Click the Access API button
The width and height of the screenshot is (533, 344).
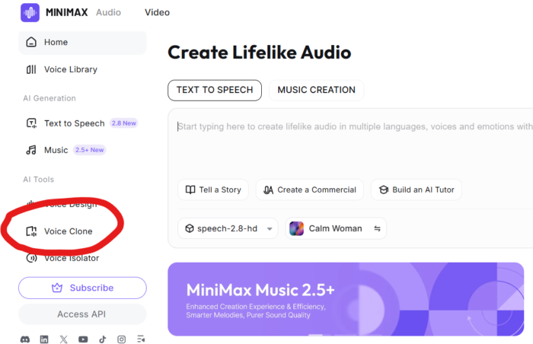point(82,314)
